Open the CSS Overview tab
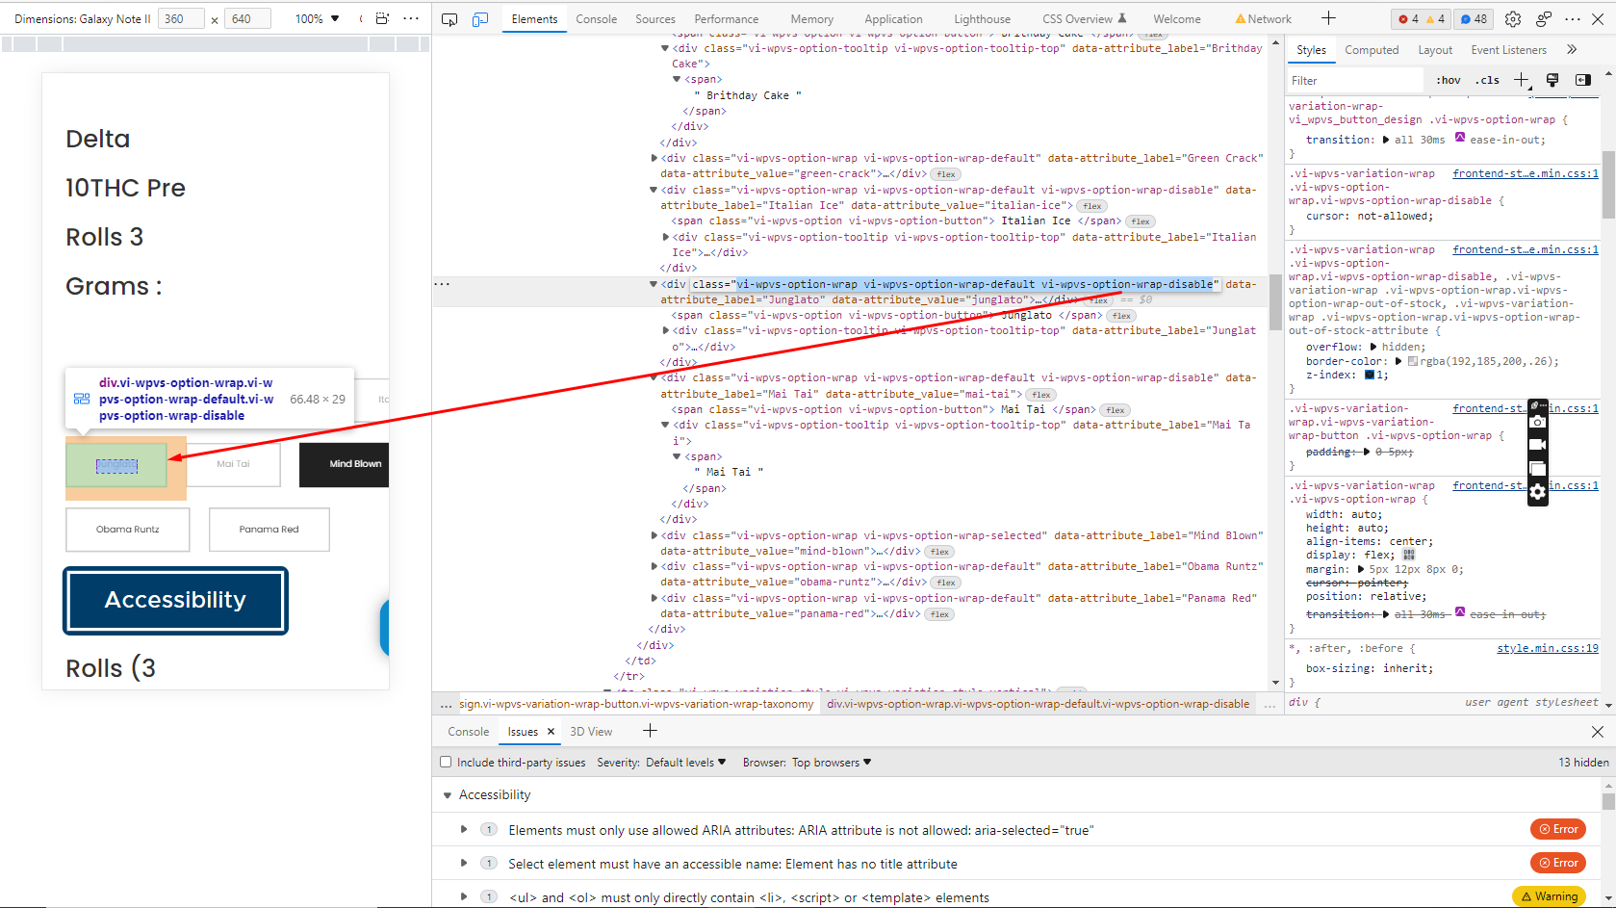 point(1084,19)
